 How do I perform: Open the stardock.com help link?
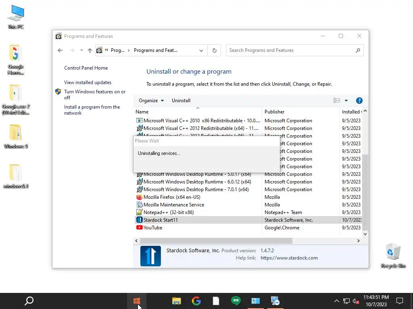tap(289, 258)
